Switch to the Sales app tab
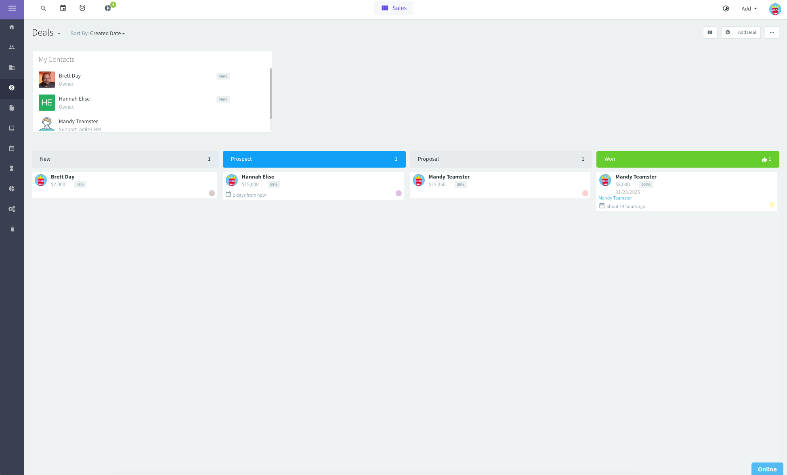Screen dimensions: 787x475 click(x=393, y=8)
